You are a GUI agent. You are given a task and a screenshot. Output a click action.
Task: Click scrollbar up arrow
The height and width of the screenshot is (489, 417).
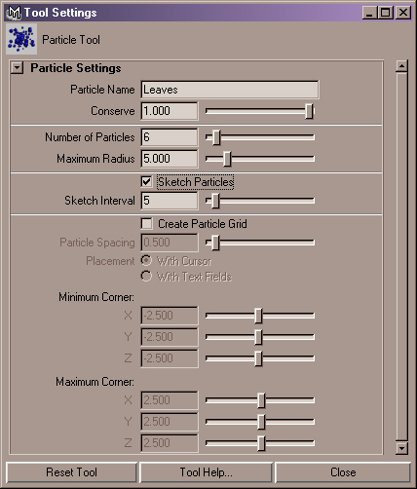(401, 66)
